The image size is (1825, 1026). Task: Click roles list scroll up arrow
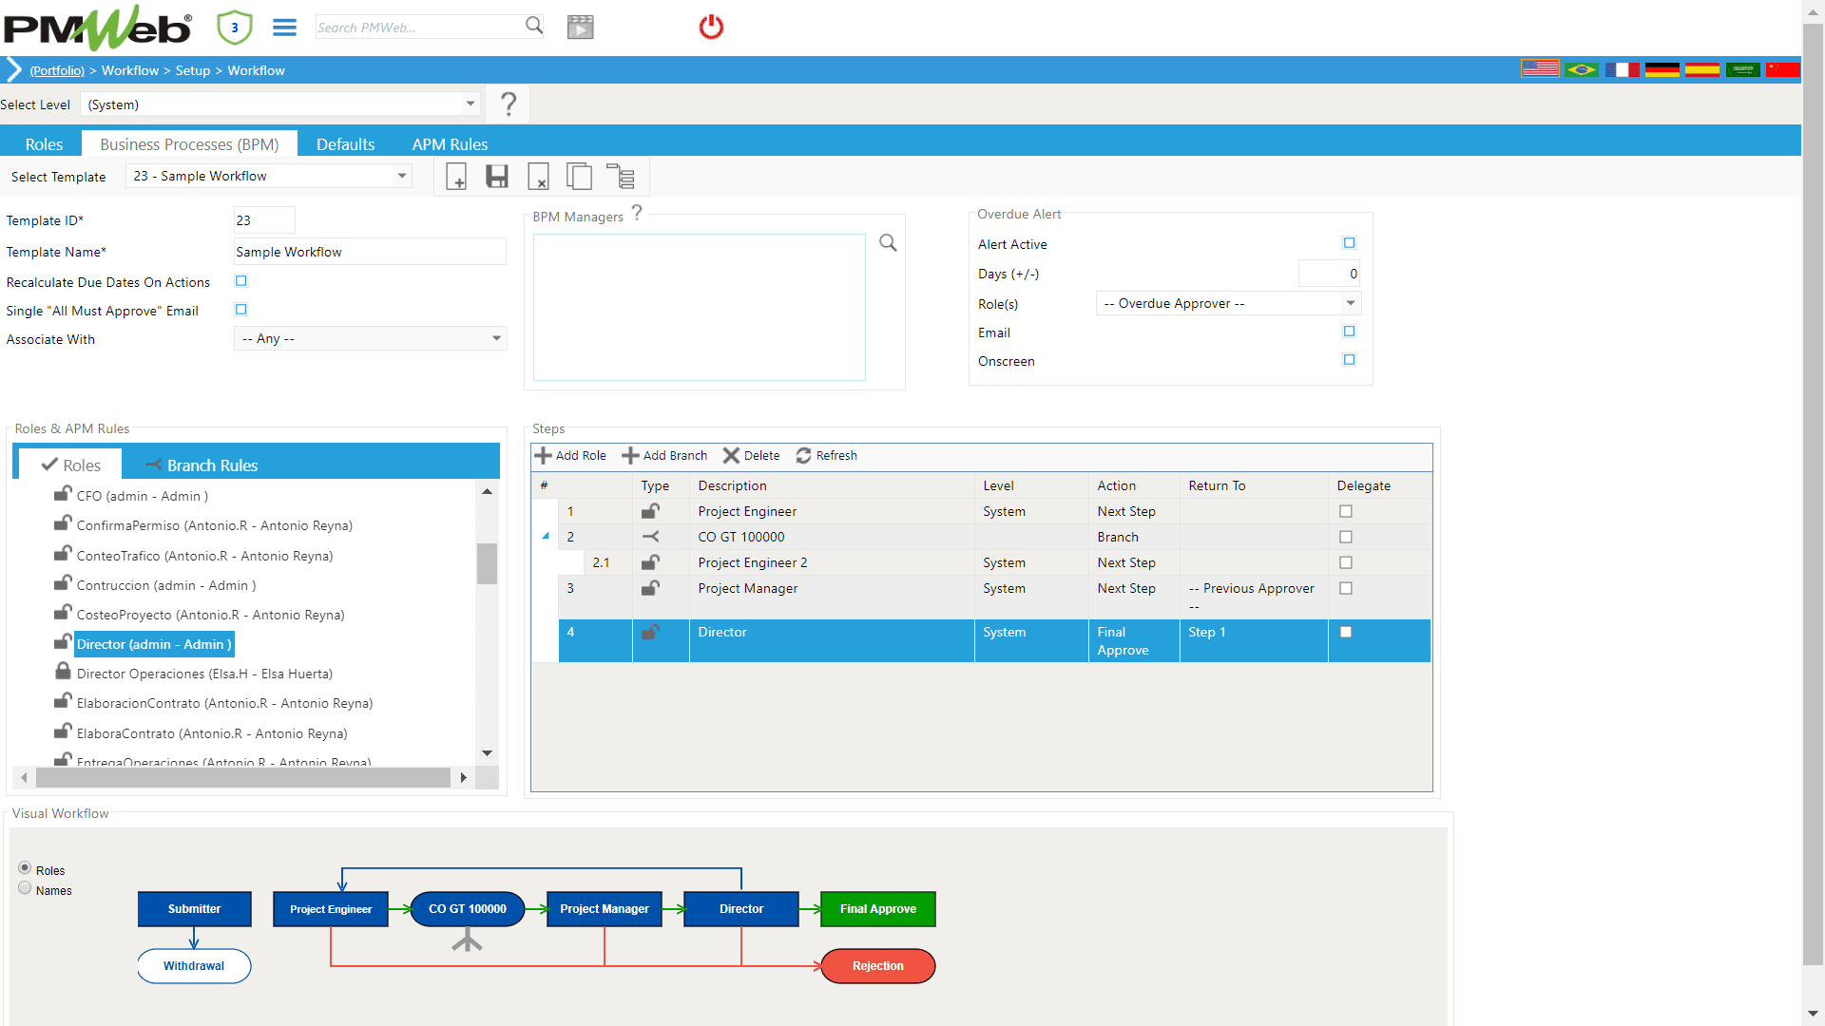(487, 491)
